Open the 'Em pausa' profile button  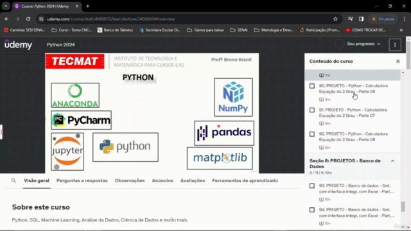383,19
